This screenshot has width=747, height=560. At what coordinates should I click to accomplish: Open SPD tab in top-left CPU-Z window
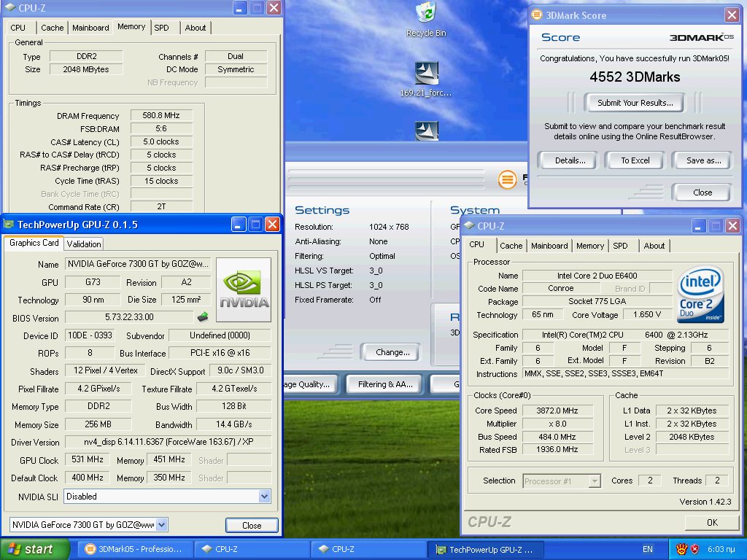pyautogui.click(x=162, y=28)
